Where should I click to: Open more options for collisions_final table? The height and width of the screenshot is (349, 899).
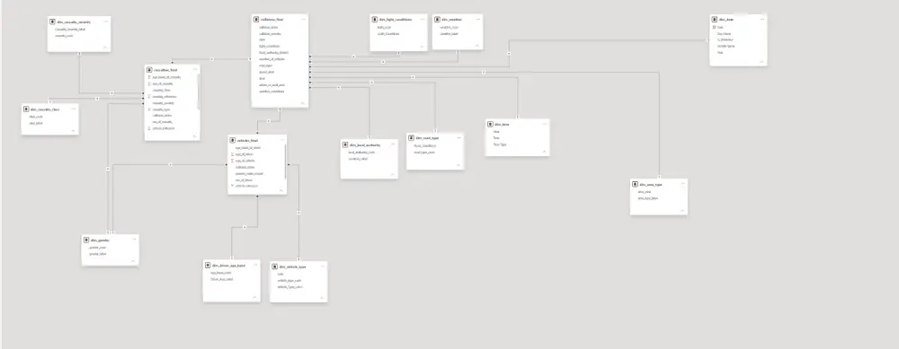[303, 20]
